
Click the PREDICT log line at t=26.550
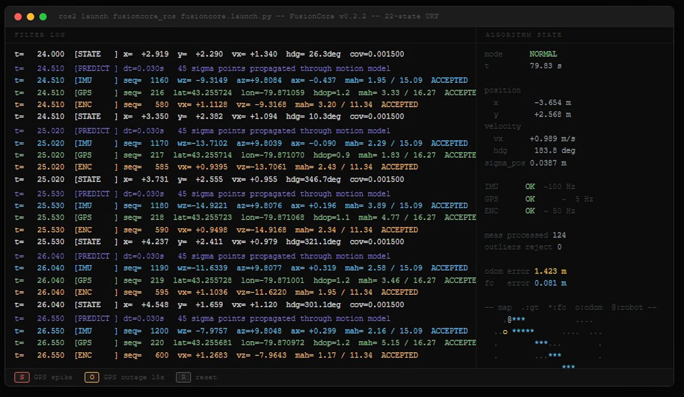[x=202, y=319]
